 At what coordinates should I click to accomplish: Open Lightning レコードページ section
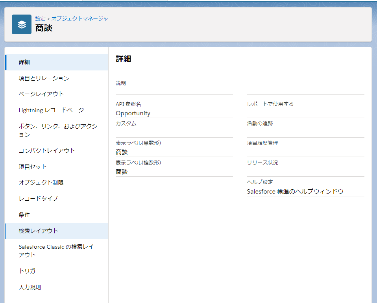[x=57, y=110]
